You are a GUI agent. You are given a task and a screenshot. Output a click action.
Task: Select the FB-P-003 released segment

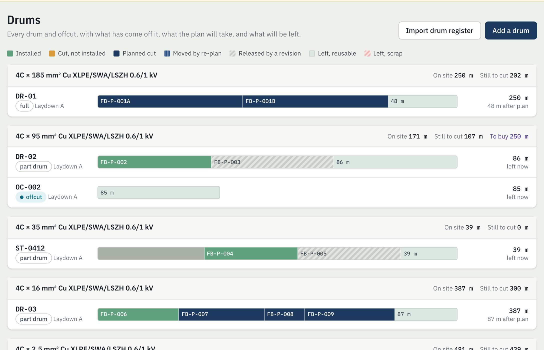click(272, 162)
